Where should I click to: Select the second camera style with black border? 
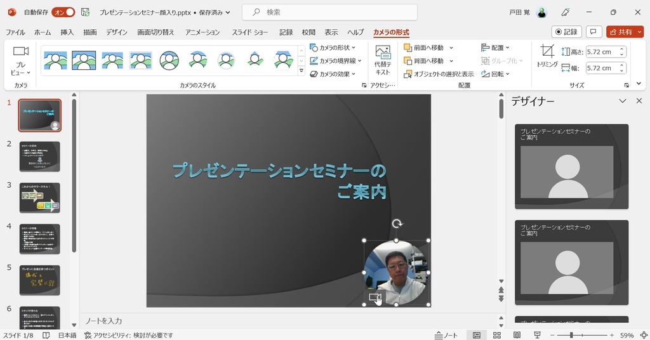[x=84, y=60]
